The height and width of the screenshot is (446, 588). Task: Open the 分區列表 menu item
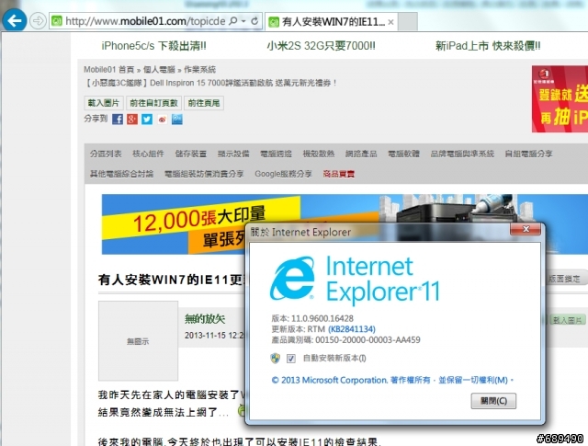(x=106, y=154)
